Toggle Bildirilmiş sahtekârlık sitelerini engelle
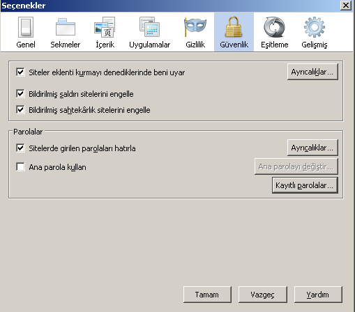The image size is (355, 312). pos(20,109)
